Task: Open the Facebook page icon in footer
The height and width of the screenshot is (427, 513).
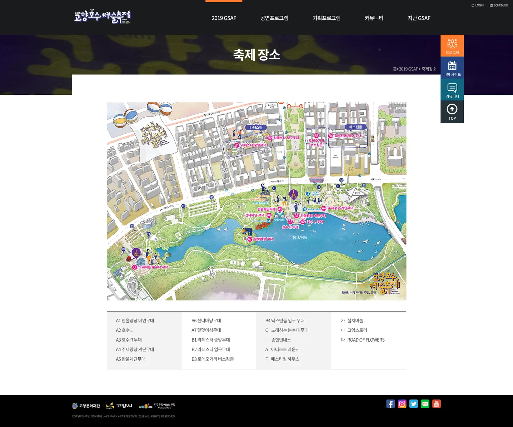Action: click(x=390, y=404)
